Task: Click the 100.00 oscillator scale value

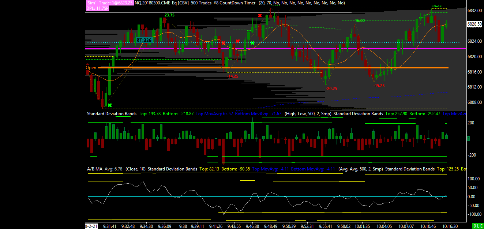Action: pos(473,179)
